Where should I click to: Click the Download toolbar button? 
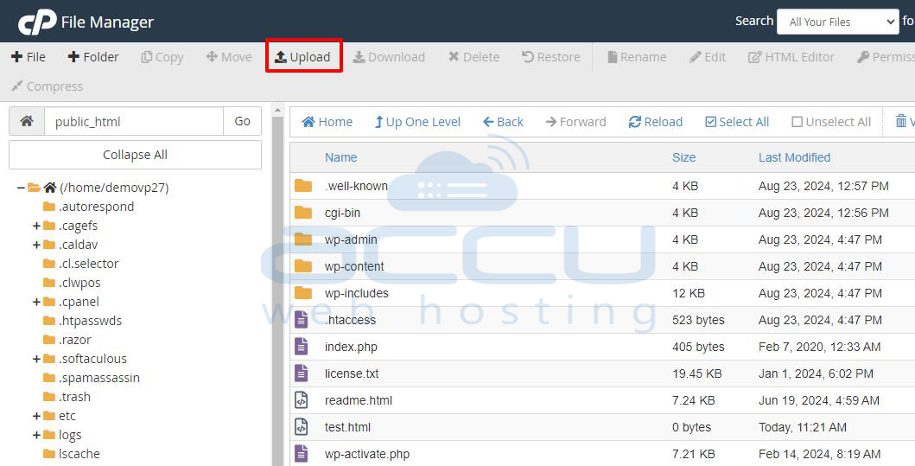(x=389, y=57)
